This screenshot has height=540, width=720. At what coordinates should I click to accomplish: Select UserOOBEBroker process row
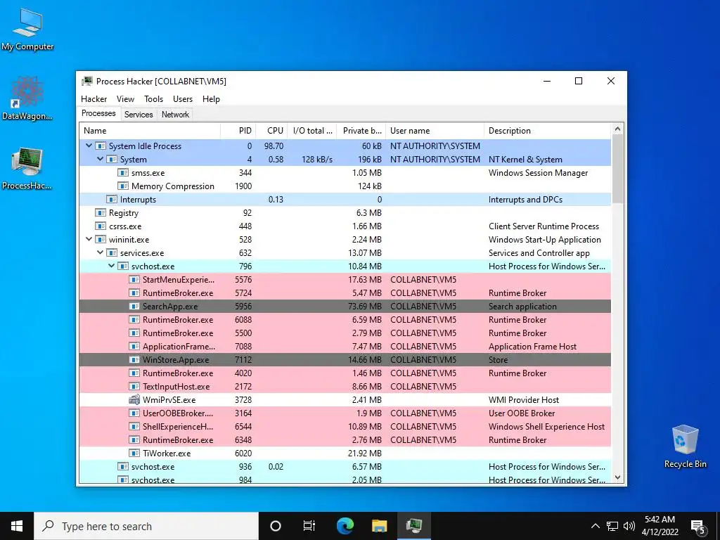tap(345, 413)
